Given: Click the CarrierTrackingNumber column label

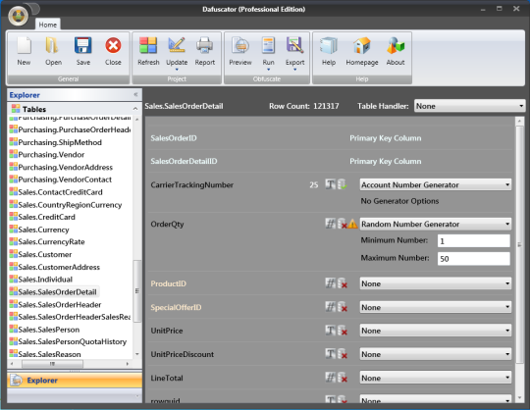Looking at the screenshot, I should coord(191,184).
